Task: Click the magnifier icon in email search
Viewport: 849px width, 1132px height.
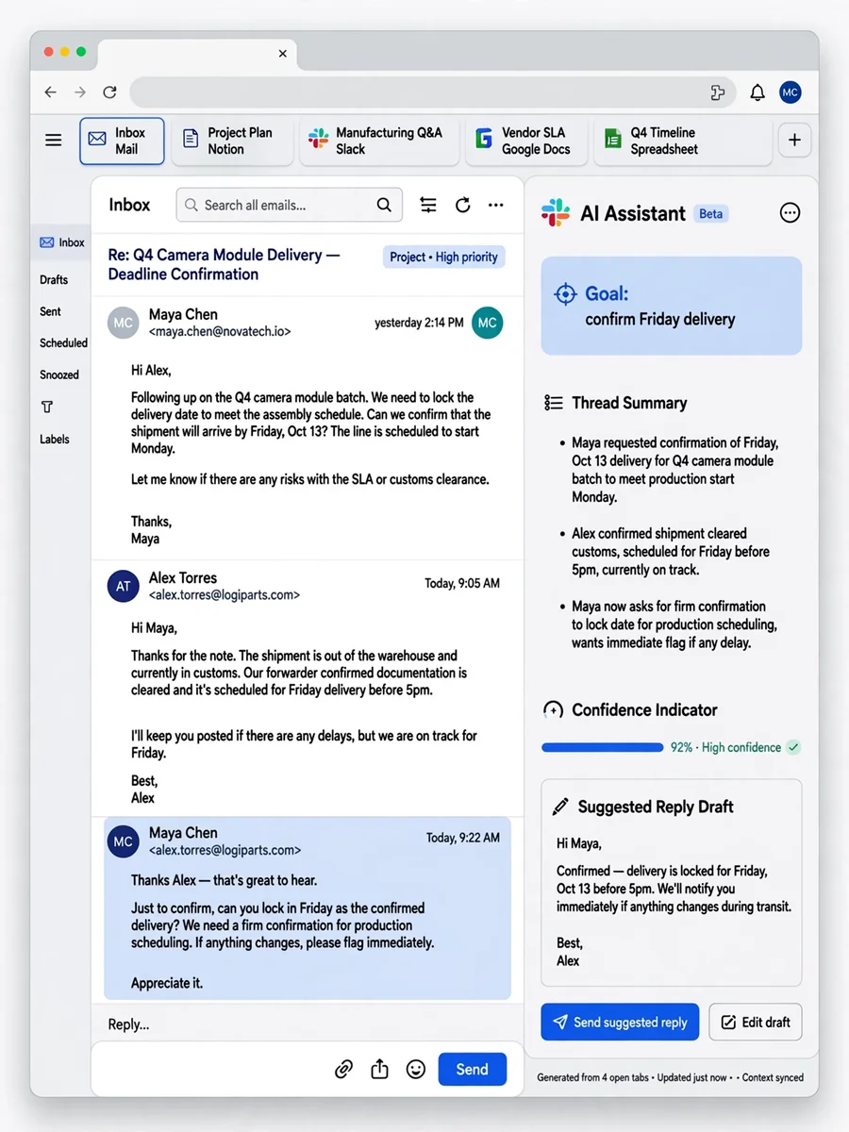Action: click(384, 205)
